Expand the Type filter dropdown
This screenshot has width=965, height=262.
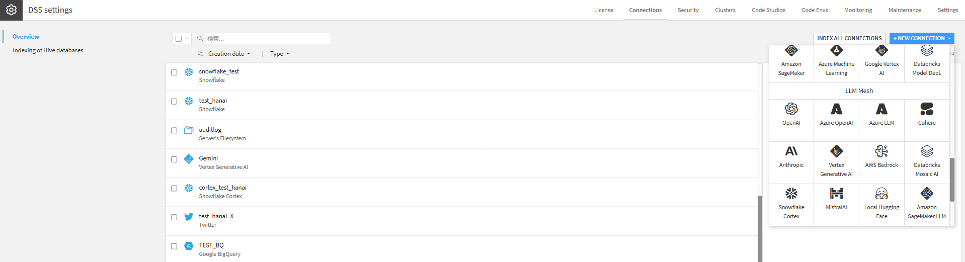click(280, 54)
